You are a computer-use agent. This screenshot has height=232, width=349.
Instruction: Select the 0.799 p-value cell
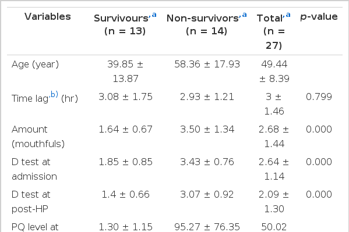coord(319,97)
